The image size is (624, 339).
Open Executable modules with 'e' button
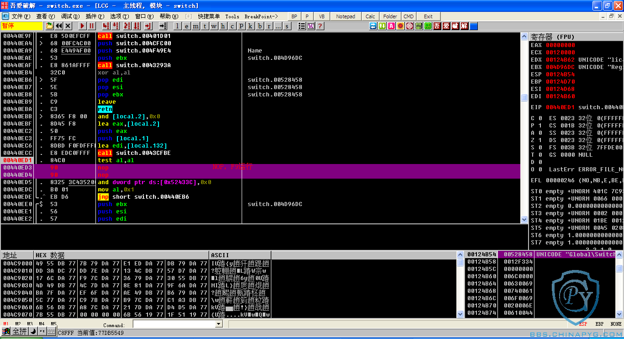(x=187, y=26)
